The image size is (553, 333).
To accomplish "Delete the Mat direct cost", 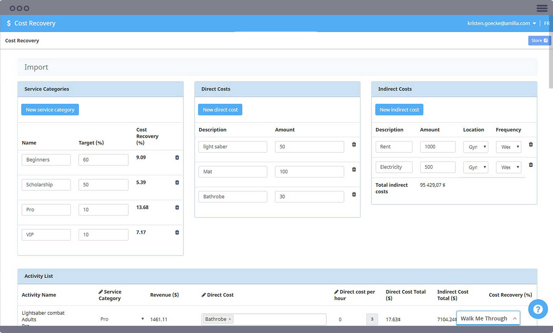I will click(x=354, y=170).
